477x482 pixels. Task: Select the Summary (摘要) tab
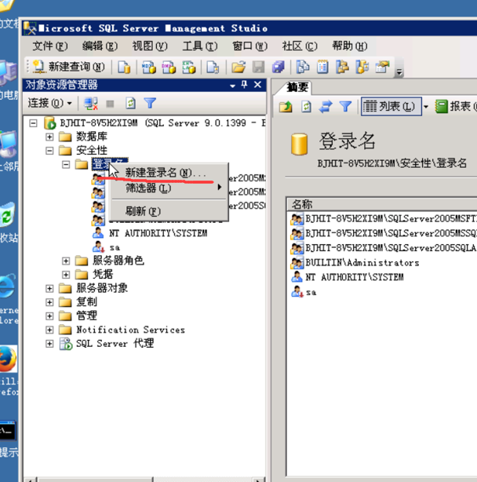click(x=297, y=88)
